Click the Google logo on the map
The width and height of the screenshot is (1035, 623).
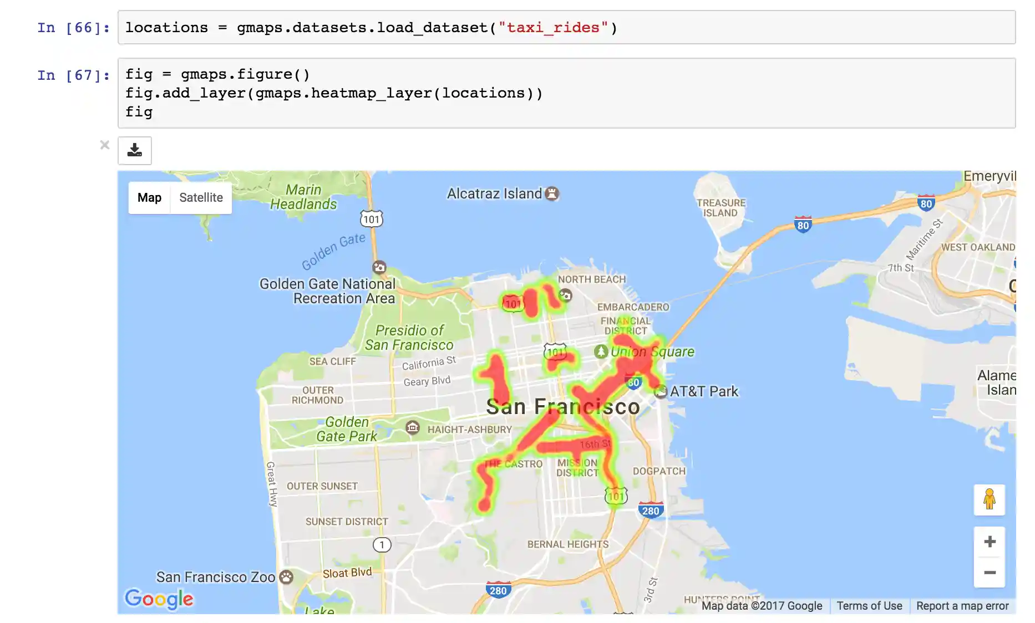pyautogui.click(x=159, y=599)
